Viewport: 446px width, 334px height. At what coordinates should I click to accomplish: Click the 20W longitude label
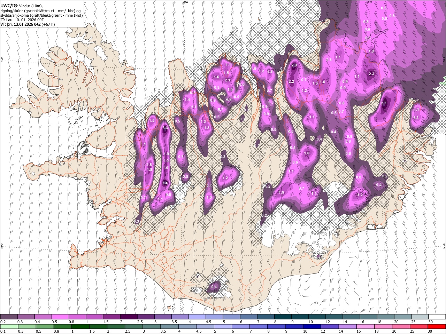(x=185, y=2)
